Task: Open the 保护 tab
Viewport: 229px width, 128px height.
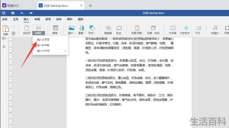Action: click(70, 19)
